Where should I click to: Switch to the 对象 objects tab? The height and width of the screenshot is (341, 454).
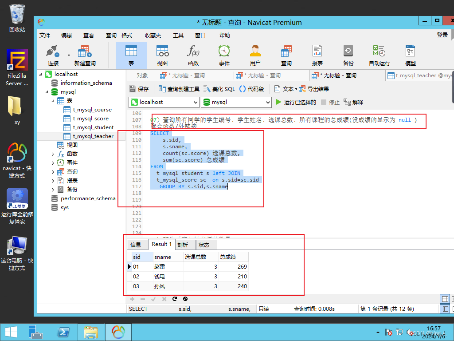142,75
